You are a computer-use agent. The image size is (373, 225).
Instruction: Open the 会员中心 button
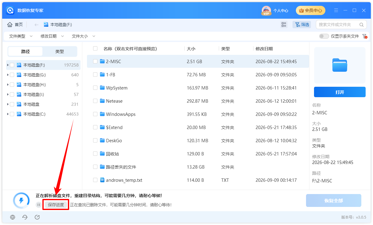coord(311,10)
